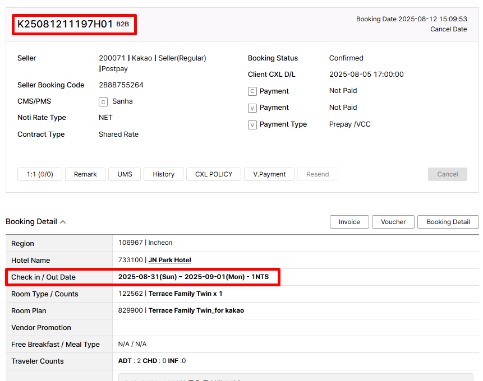Select booking number K25081211197H01
The width and height of the screenshot is (483, 381).
point(65,24)
